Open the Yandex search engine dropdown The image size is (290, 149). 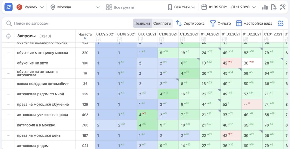(x=30, y=7)
